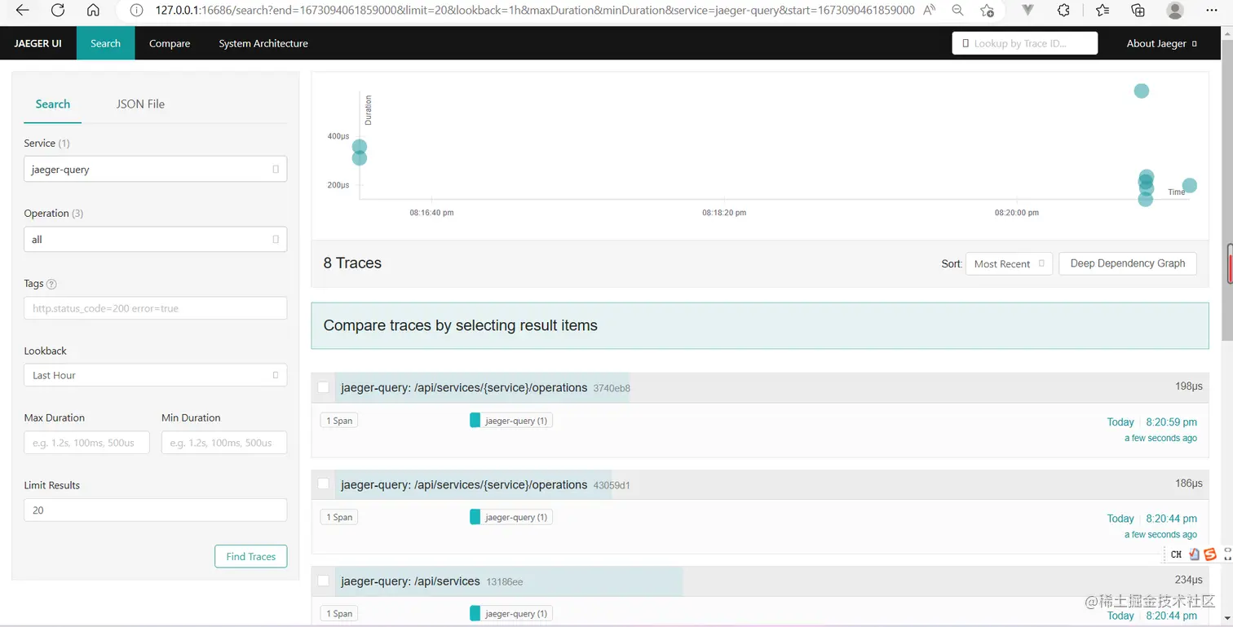Click the 198µs duration label
This screenshot has height=627, width=1233.
1189,386
